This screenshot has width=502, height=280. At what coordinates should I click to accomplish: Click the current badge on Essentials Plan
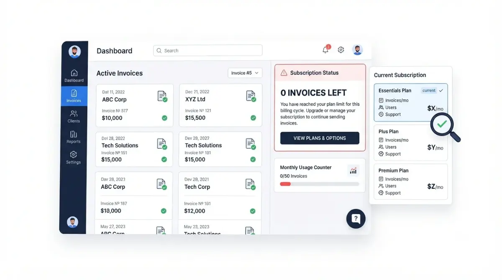point(429,90)
